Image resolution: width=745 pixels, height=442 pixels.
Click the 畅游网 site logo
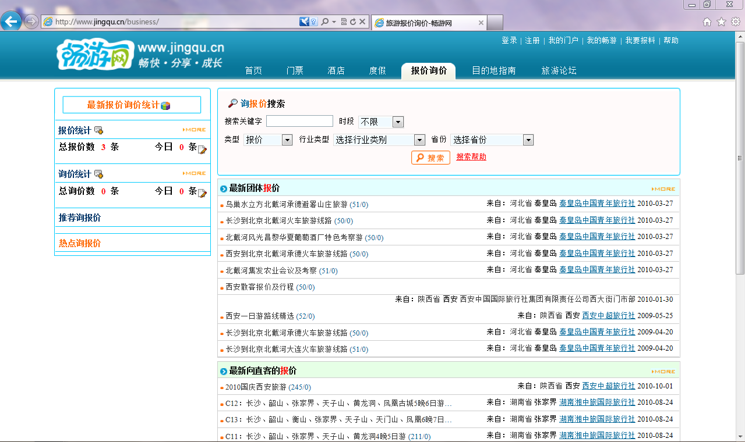click(x=96, y=54)
